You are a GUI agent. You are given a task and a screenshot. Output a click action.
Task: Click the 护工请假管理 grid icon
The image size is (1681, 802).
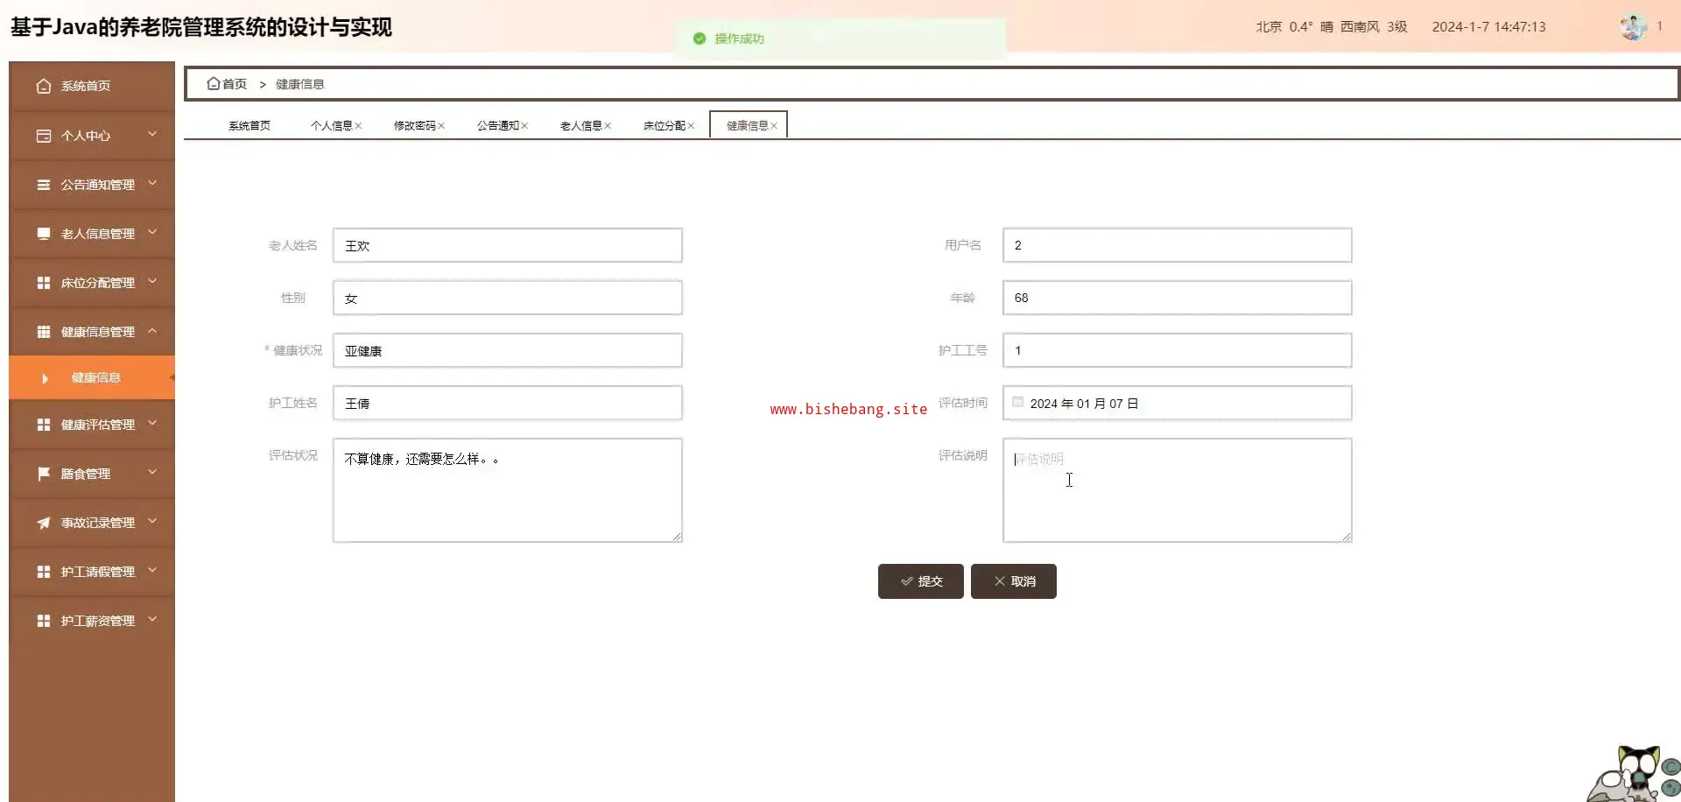[44, 572]
